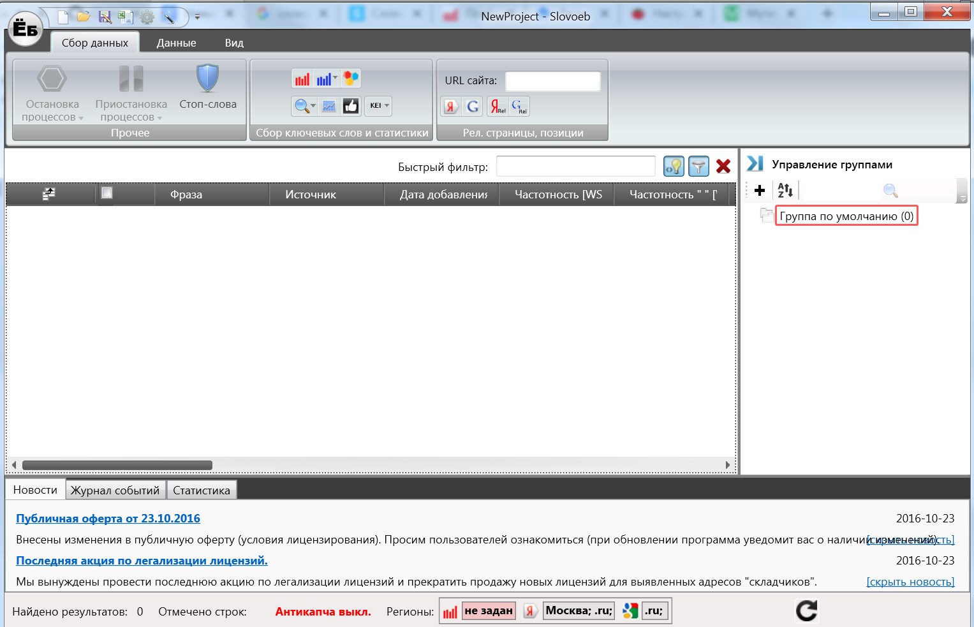974x627 pixels.
Task: Open settings via the gear icon
Action: [x=147, y=17]
